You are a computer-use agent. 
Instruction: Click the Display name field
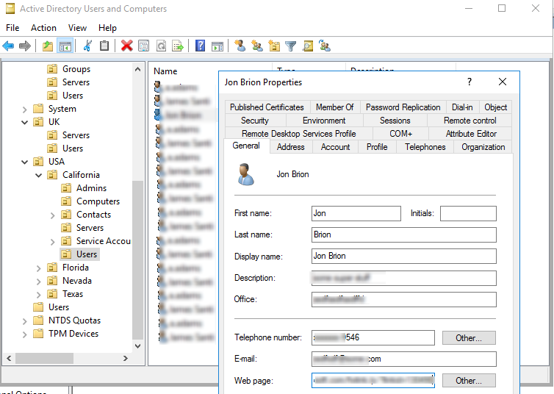pyautogui.click(x=404, y=257)
